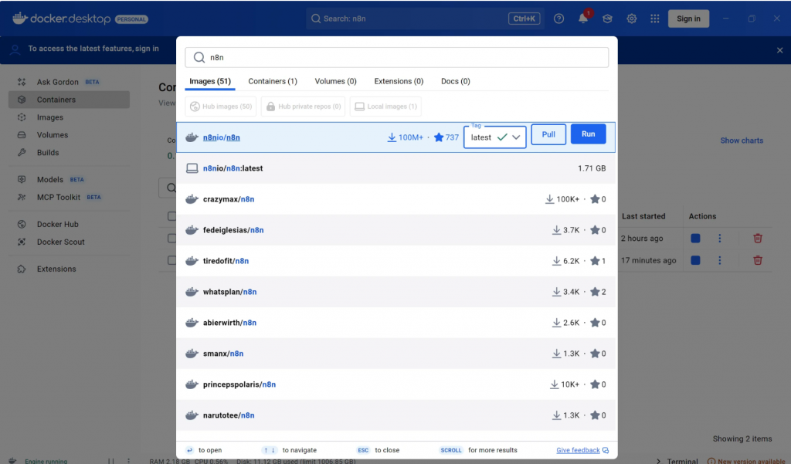Click the Docker Desktop whale logo

pos(19,19)
